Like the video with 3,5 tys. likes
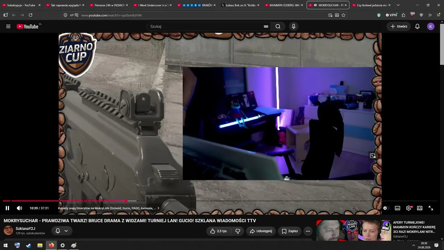The height and width of the screenshot is (250, 444). tap(219, 231)
